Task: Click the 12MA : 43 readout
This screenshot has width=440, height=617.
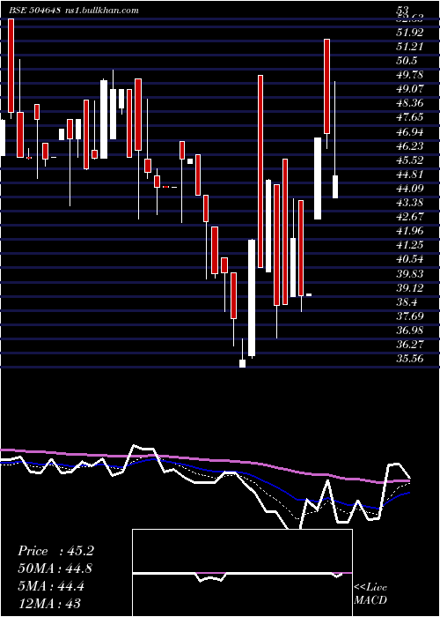Action: click(49, 604)
